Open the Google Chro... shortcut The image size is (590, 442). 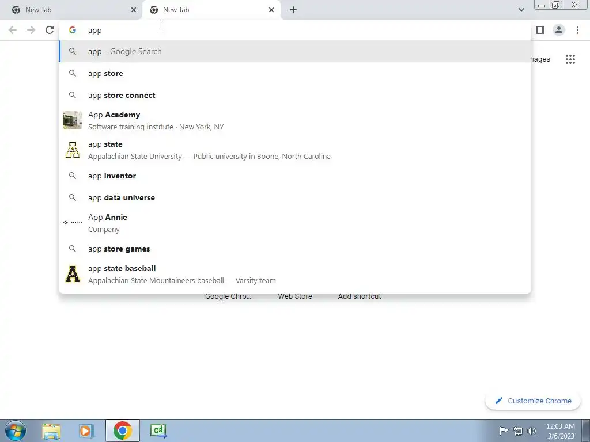coord(228,296)
